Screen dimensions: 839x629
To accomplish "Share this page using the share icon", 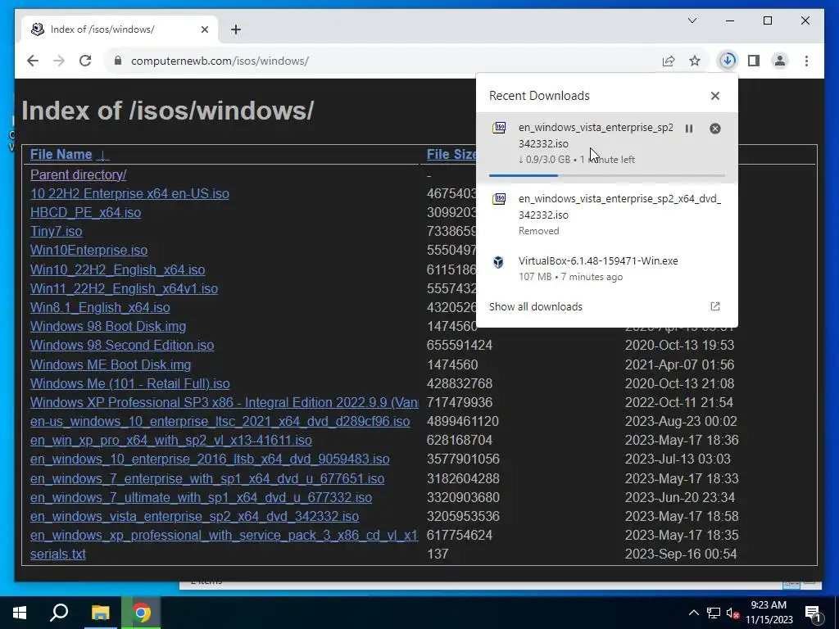I will 669,61.
